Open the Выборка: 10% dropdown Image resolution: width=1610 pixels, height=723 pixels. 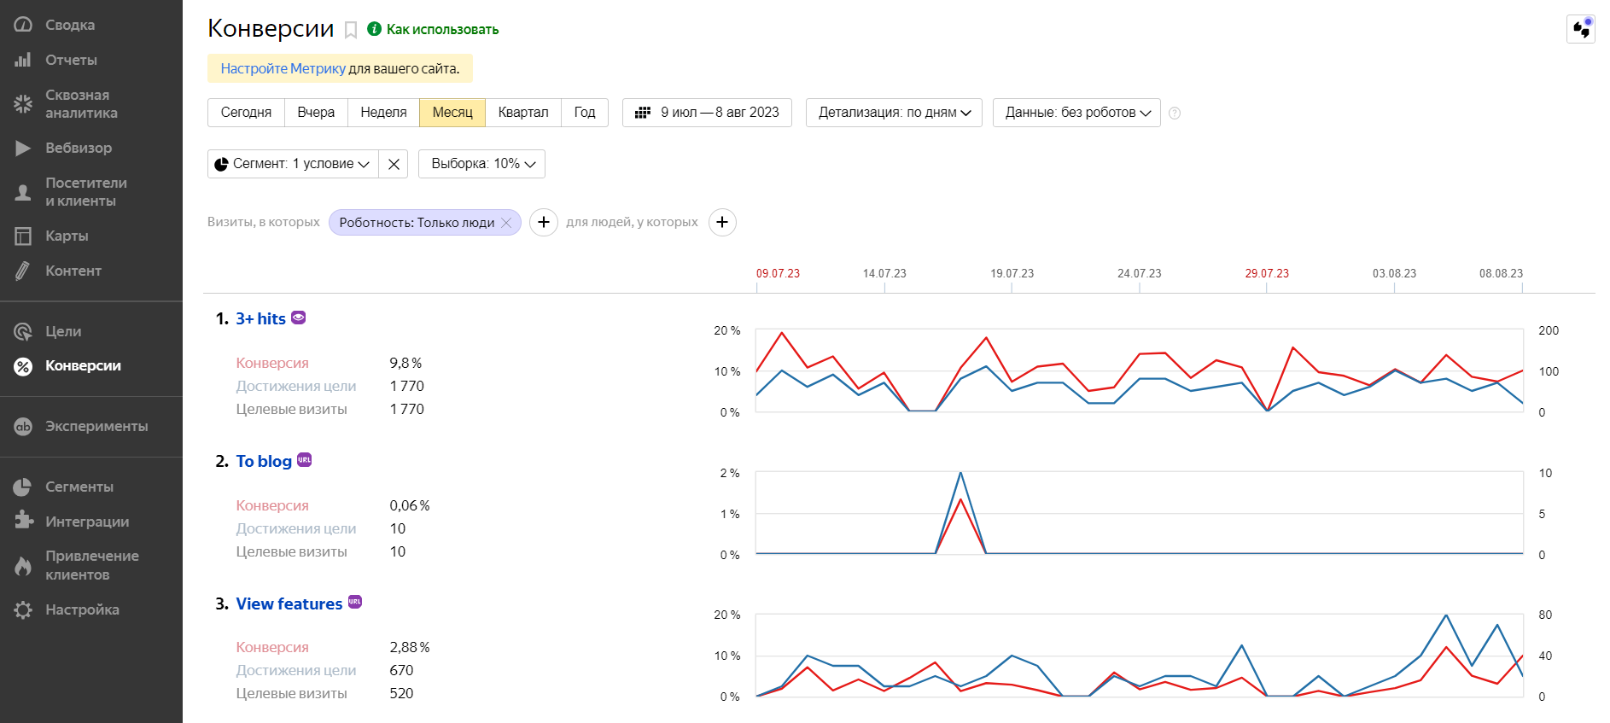point(481,164)
